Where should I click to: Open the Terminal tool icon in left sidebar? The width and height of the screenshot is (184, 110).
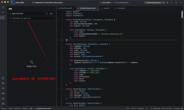3,78
